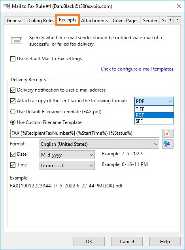Click the rule icon in title bar

tap(7, 6)
